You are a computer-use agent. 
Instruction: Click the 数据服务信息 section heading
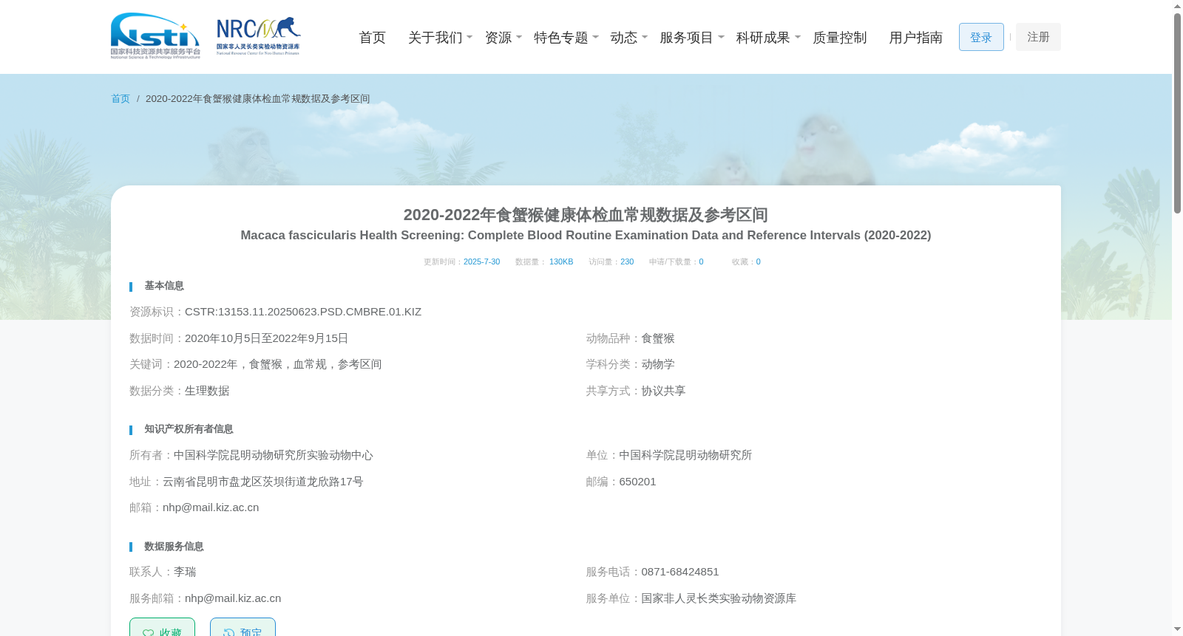[174, 547]
